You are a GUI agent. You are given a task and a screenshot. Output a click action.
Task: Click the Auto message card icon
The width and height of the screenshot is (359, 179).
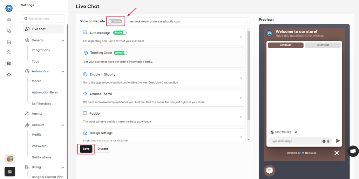[x=85, y=33]
